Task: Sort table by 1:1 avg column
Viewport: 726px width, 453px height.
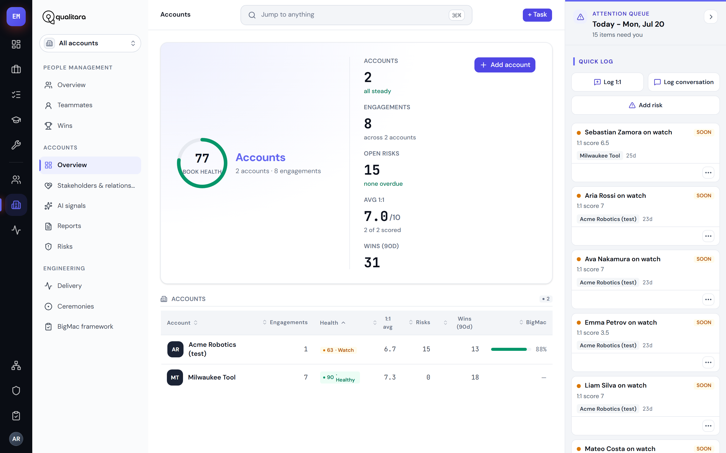Action: 383,323
